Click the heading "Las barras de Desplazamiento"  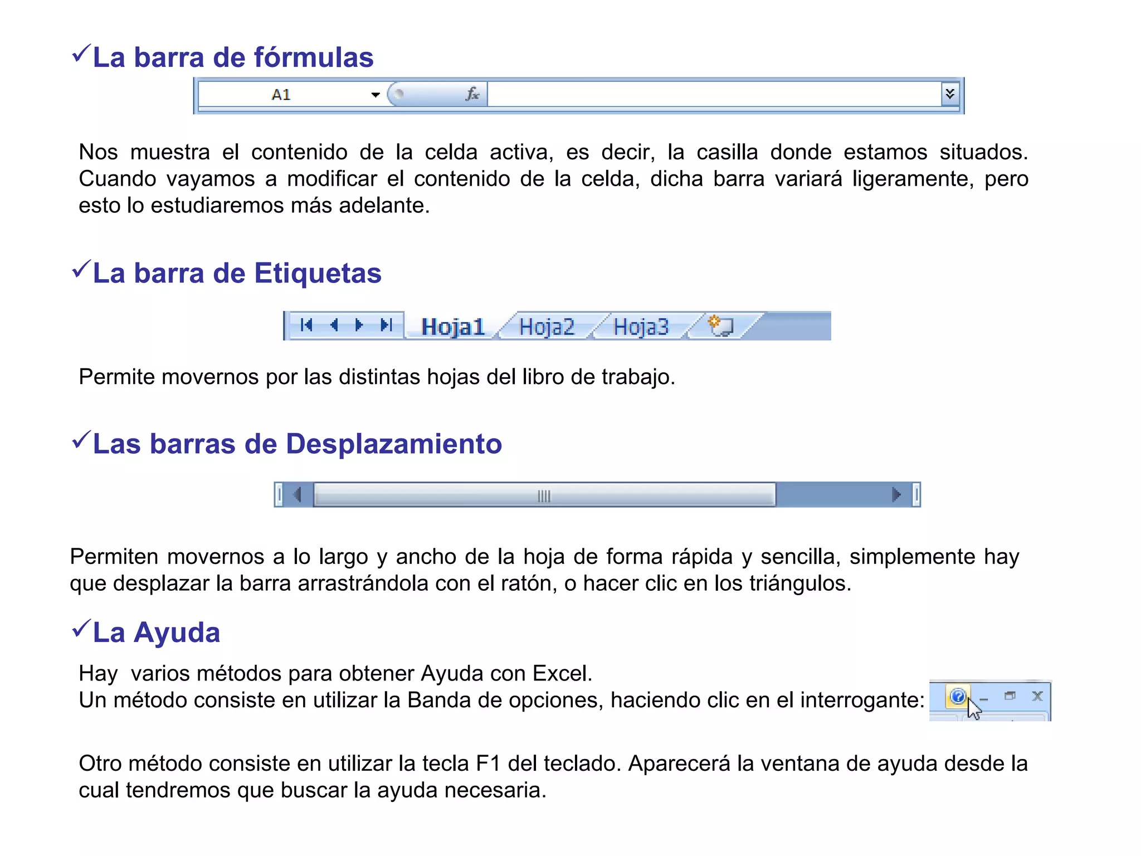point(297,444)
